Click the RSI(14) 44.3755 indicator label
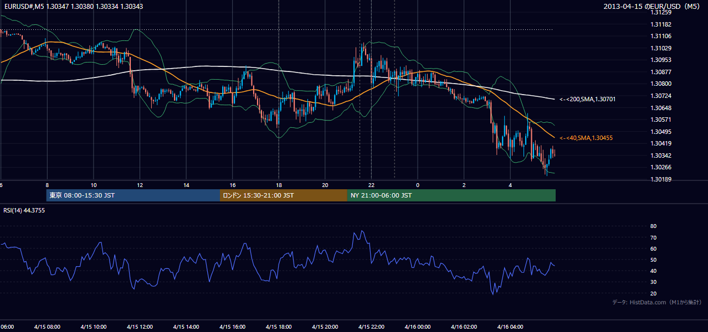This screenshot has width=708, height=332. pos(24,210)
